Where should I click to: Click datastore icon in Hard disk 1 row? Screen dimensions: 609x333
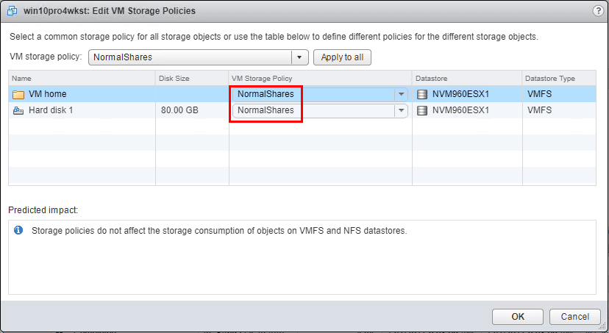coord(421,110)
